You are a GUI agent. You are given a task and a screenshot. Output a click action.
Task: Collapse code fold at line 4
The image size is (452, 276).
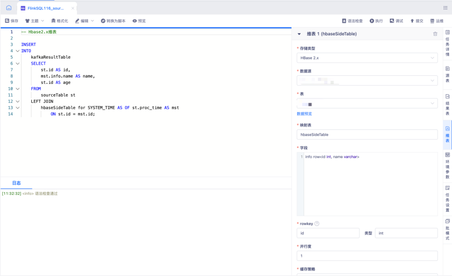18,51
